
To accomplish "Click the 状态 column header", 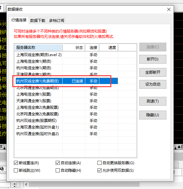I will [x=74, y=48].
